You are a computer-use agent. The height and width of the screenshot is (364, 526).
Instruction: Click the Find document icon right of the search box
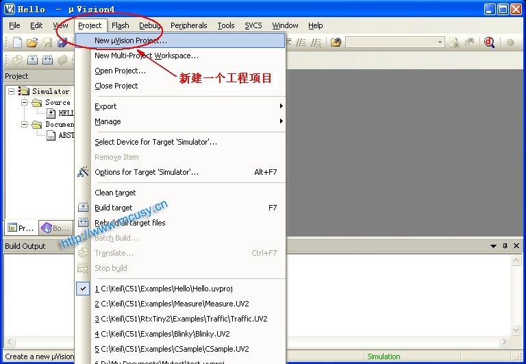click(455, 43)
